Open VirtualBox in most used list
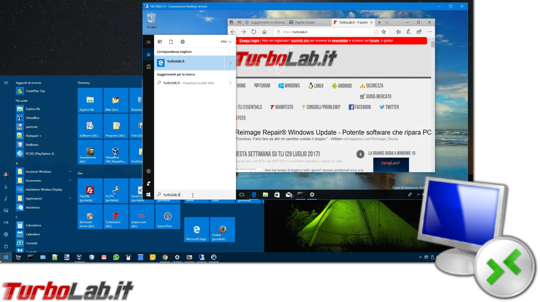The image size is (540, 302). pyautogui.click(x=33, y=118)
